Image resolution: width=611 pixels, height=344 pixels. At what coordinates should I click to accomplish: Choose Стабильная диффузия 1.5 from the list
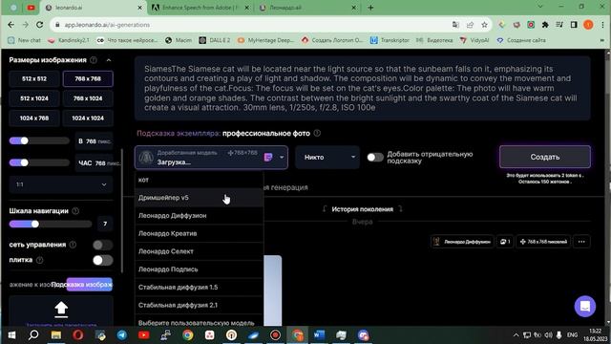[200, 288]
